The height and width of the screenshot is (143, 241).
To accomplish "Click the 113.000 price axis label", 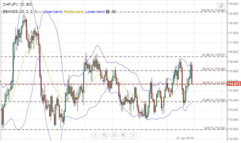I will pyautogui.click(x=233, y=120).
